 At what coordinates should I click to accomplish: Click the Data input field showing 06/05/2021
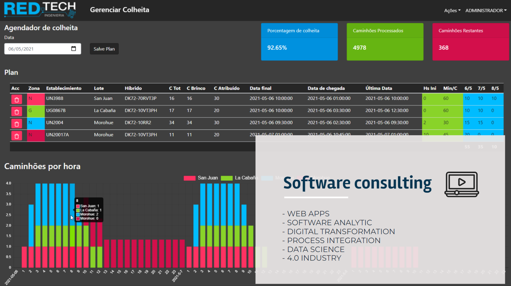coord(38,49)
